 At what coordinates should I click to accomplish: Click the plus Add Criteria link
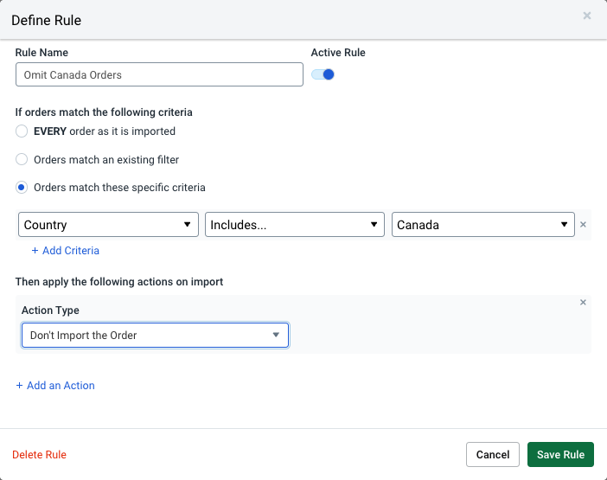[66, 251]
